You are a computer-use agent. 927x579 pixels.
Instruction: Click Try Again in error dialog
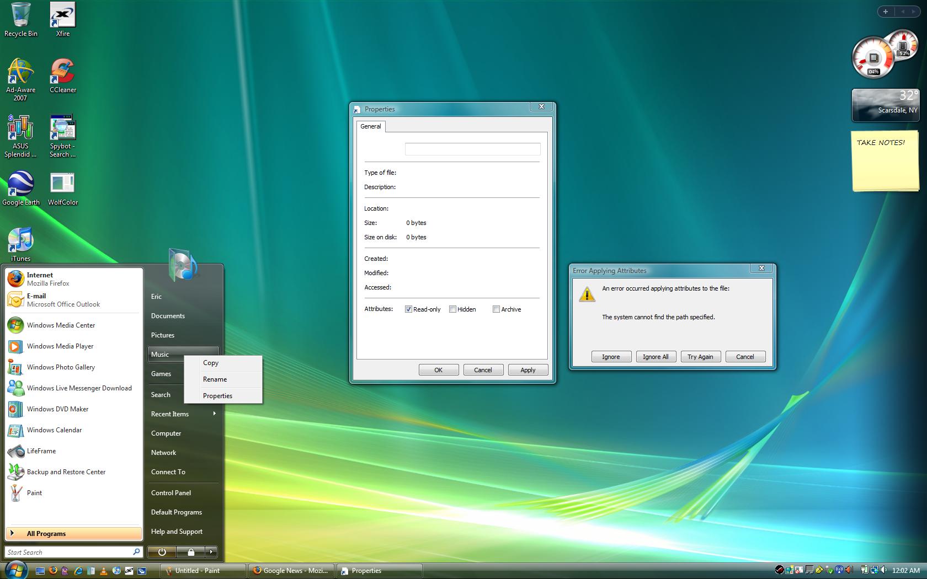tap(700, 357)
